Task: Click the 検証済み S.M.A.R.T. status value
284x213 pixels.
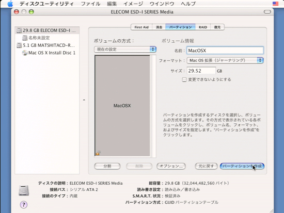Action: [172, 196]
